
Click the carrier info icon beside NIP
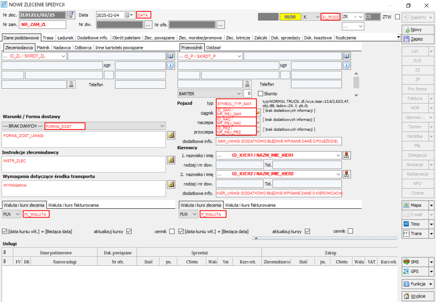[347, 66]
